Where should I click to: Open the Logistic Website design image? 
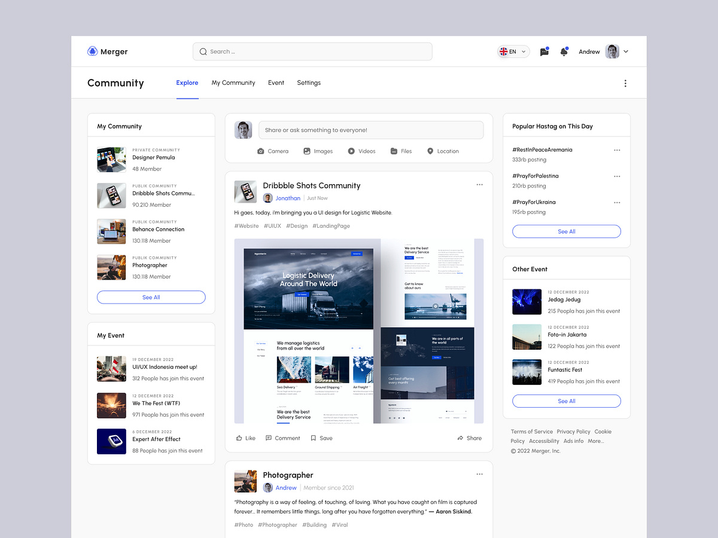(x=359, y=331)
